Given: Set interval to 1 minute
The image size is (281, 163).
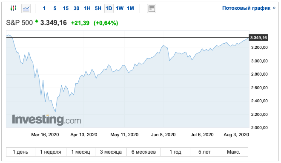Looking at the screenshot, I should (x=44, y=8).
